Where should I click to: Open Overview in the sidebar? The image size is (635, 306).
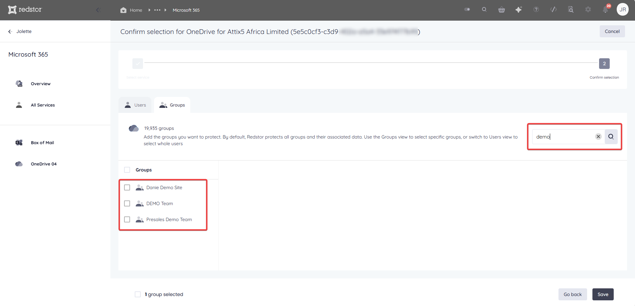[x=41, y=84]
